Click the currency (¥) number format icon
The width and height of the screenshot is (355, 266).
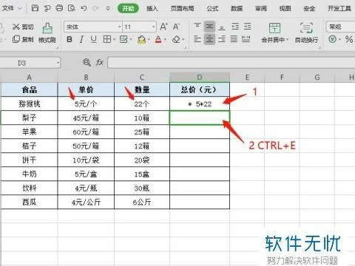[333, 39]
